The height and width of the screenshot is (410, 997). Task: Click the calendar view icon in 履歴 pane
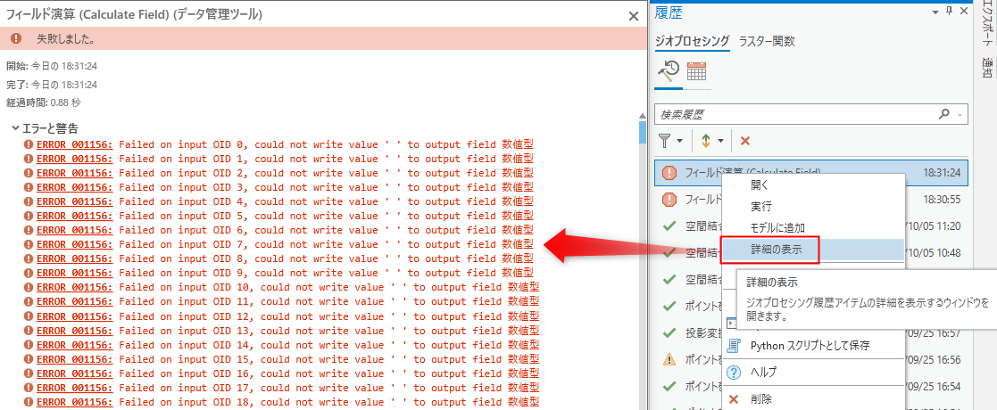coord(697,72)
